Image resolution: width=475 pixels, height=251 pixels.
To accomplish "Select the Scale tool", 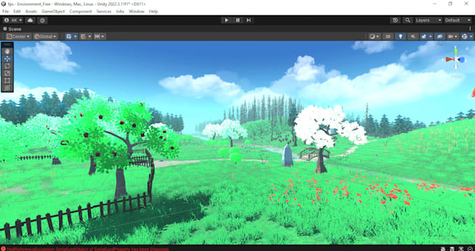I will (x=8, y=73).
